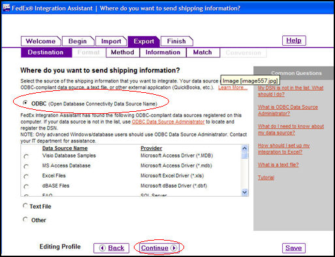The height and width of the screenshot is (257, 335).
Task: Select MS Access Database radio button
Action: (x=26, y=166)
